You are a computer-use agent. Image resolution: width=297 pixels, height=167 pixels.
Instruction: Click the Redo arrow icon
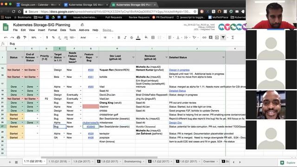(12, 38)
